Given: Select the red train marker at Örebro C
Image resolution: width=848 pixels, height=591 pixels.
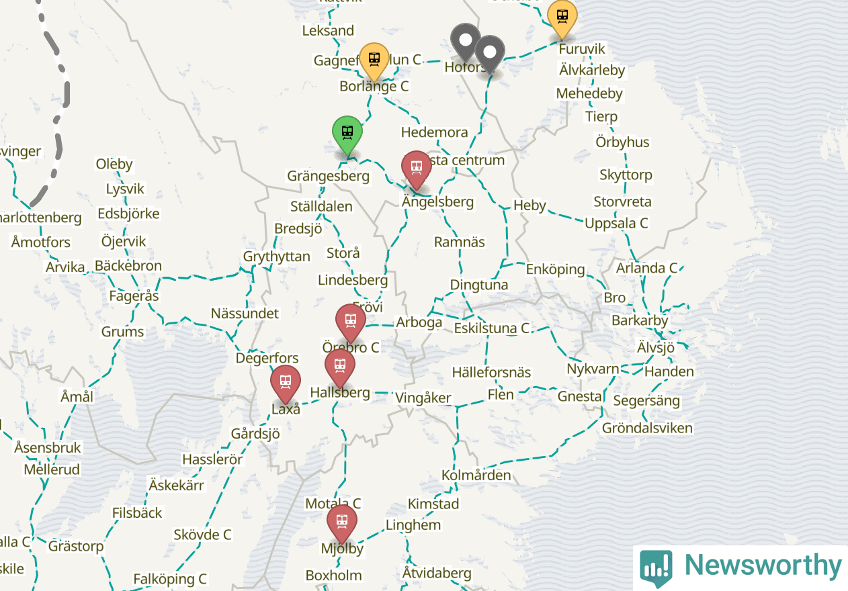Looking at the screenshot, I should pos(351,323).
